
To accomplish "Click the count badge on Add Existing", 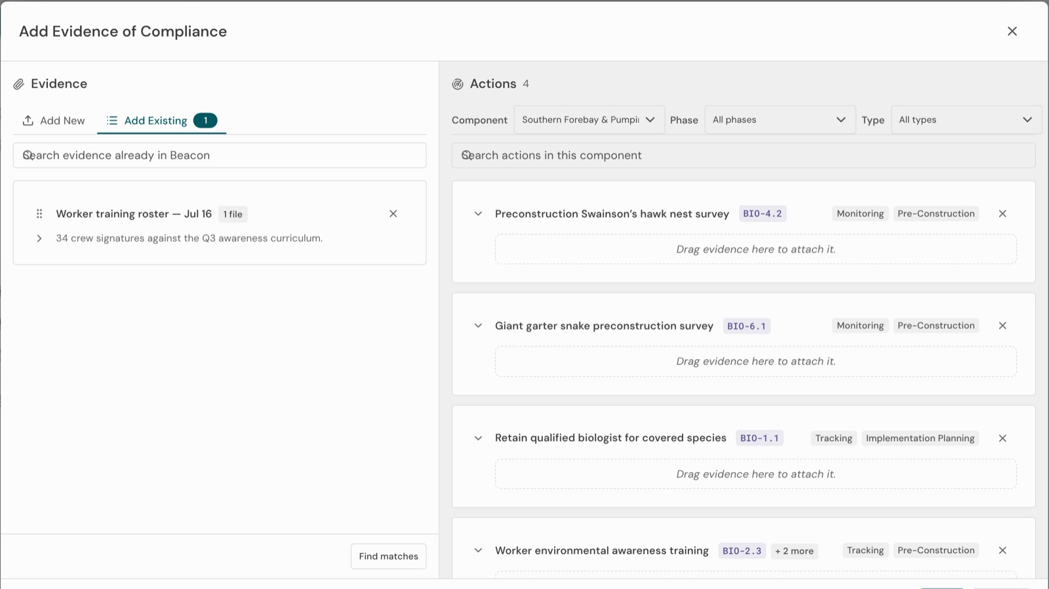I will tap(205, 121).
